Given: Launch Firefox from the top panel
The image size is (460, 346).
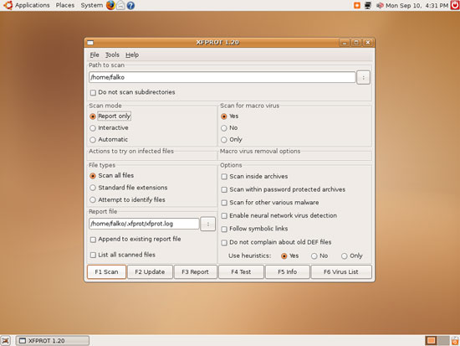Looking at the screenshot, I should pyautogui.click(x=110, y=5).
